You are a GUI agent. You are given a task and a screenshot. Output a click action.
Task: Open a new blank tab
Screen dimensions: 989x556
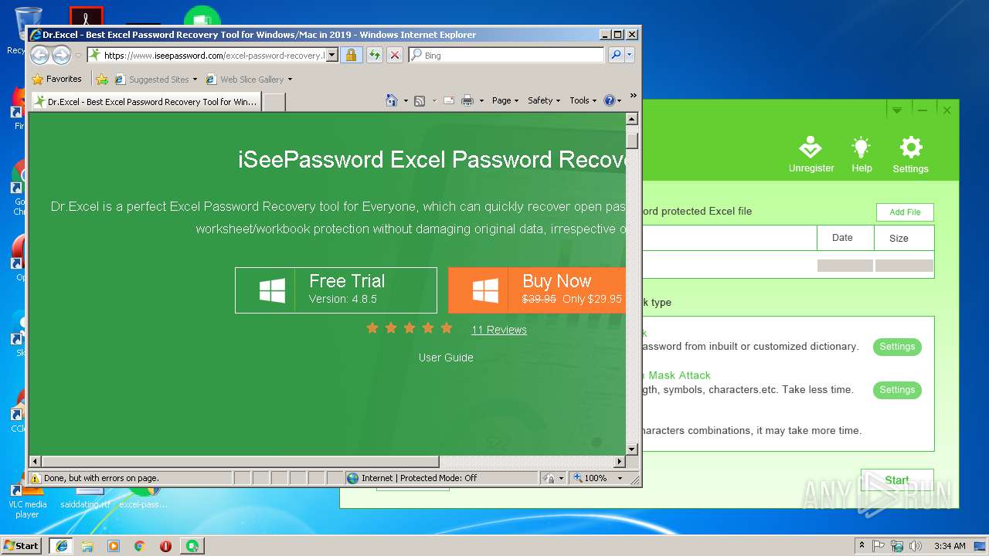coord(274,101)
